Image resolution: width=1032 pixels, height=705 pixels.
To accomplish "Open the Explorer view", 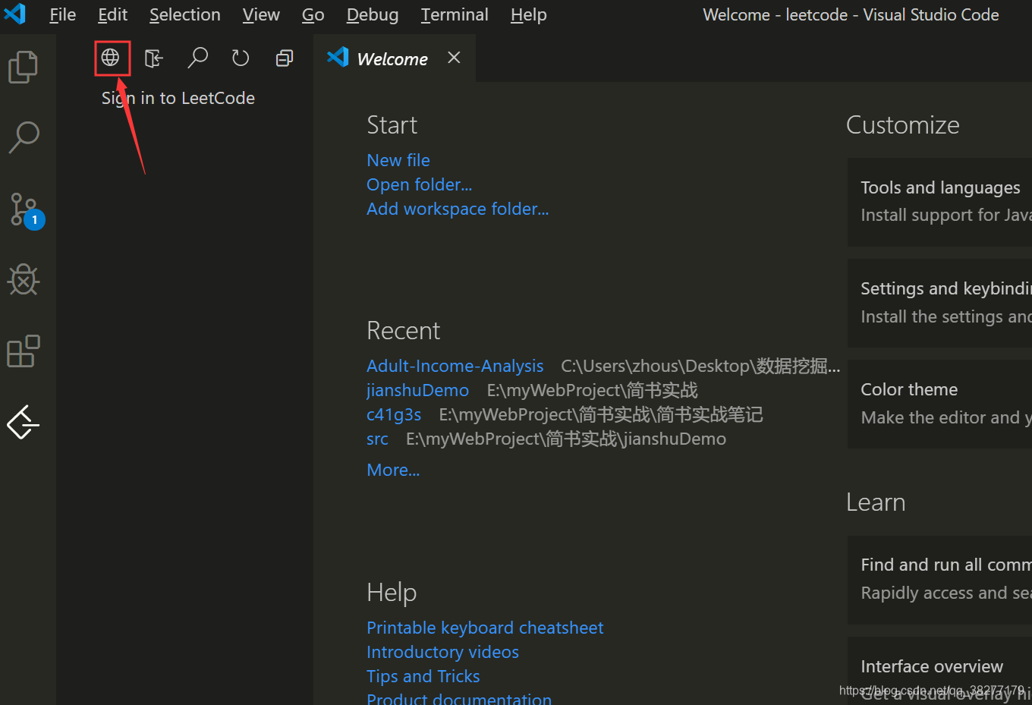I will pos(23,67).
